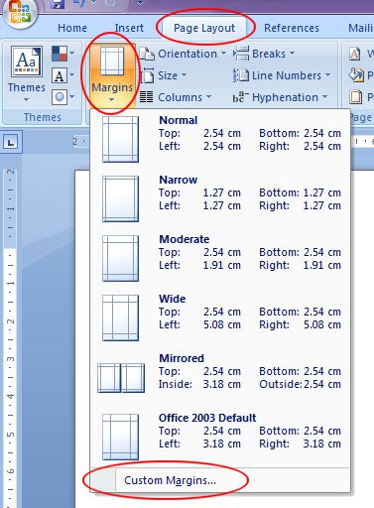Click the Mirrored margins thumbnail
This screenshot has height=508, width=374.
pos(121,378)
